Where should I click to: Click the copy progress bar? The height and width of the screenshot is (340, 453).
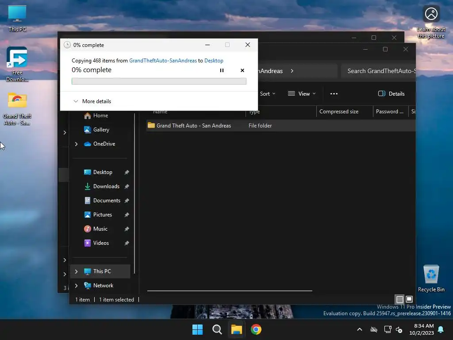pos(159,81)
